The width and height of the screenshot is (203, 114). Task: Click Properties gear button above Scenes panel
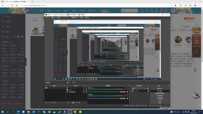[x=69, y=83]
